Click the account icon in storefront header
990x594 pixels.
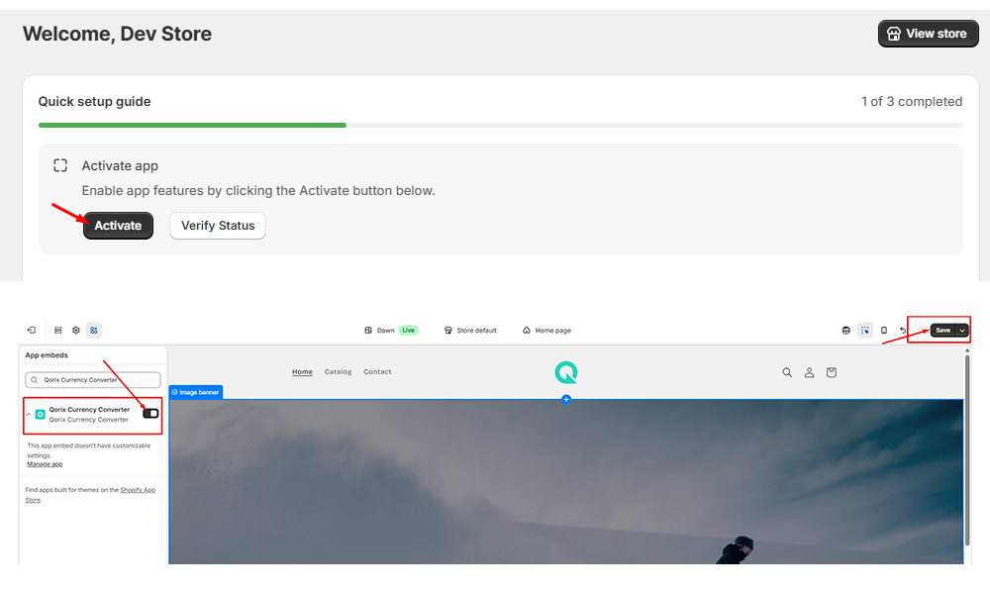tap(809, 372)
